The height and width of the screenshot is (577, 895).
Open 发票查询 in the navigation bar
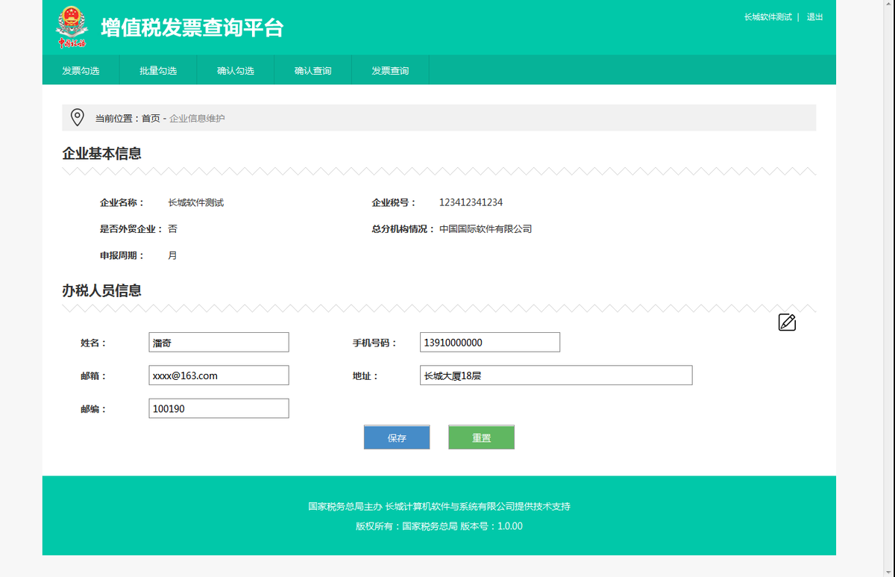click(x=390, y=69)
